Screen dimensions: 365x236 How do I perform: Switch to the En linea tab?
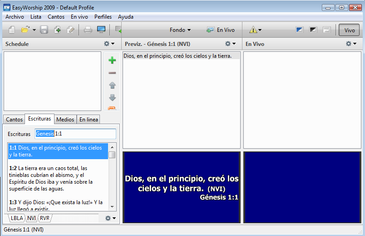coord(89,120)
